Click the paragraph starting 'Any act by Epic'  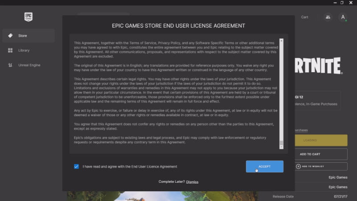(175, 113)
